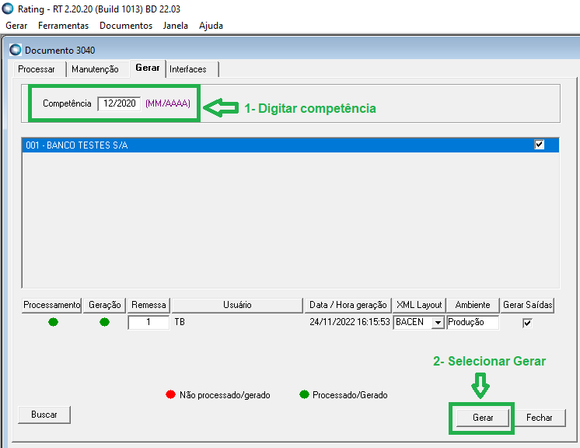Click the Processado/Gerado legend text
Viewport: 580px width, 448px height.
coord(350,395)
